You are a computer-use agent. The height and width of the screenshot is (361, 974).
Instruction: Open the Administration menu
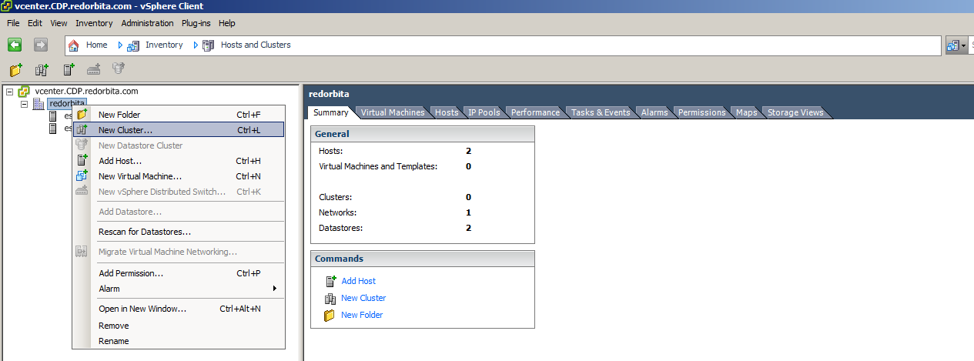147,23
